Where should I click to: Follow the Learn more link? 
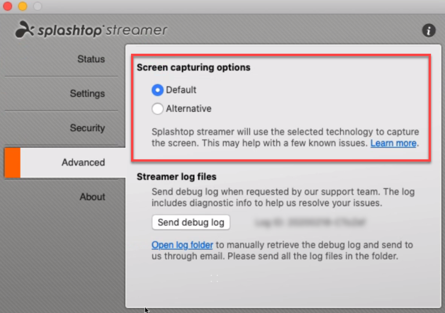pyautogui.click(x=393, y=143)
